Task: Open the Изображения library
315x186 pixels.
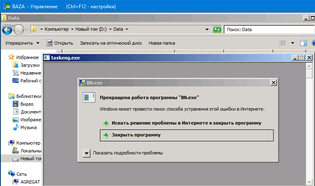Action: click(31, 120)
